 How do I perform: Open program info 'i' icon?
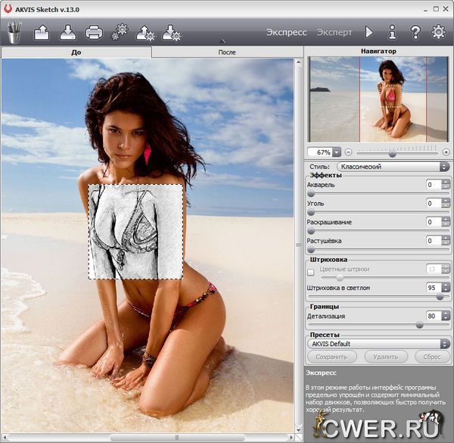392,33
